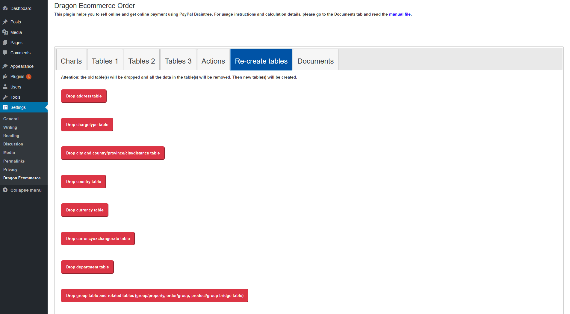Image resolution: width=570 pixels, height=314 pixels.
Task: Open the Tables 2 tab
Action: [x=142, y=61]
